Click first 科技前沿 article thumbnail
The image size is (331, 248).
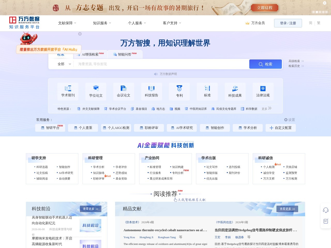(91, 226)
